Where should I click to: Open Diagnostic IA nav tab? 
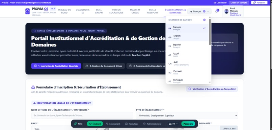tap(83, 11)
